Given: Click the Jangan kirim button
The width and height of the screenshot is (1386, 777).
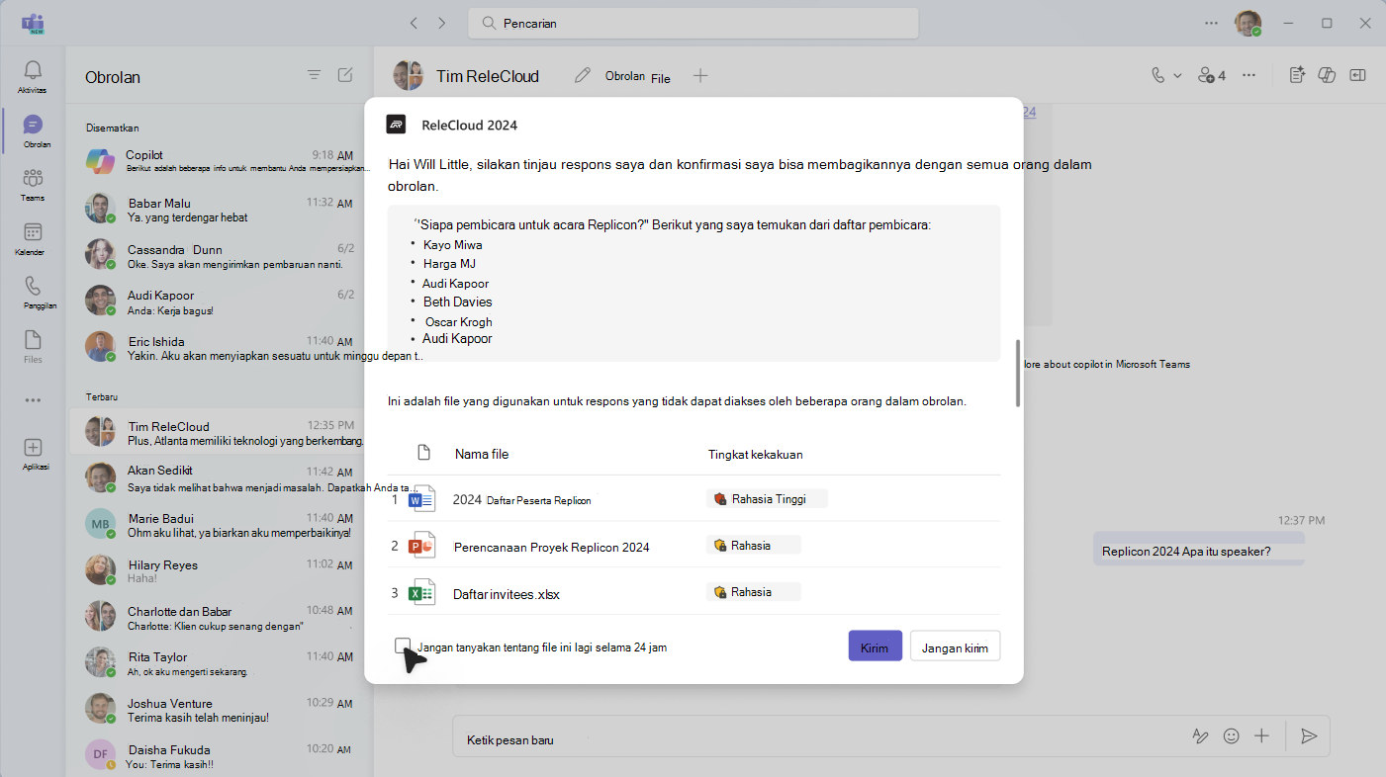Looking at the screenshot, I should pos(955,647).
